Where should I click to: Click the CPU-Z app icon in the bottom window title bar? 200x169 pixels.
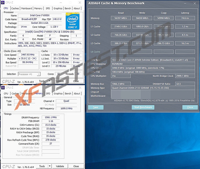(3, 88)
